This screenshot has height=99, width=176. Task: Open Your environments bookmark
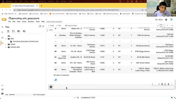tap(57, 14)
